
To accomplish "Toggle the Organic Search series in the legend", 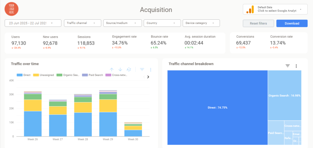I will point(68,75).
